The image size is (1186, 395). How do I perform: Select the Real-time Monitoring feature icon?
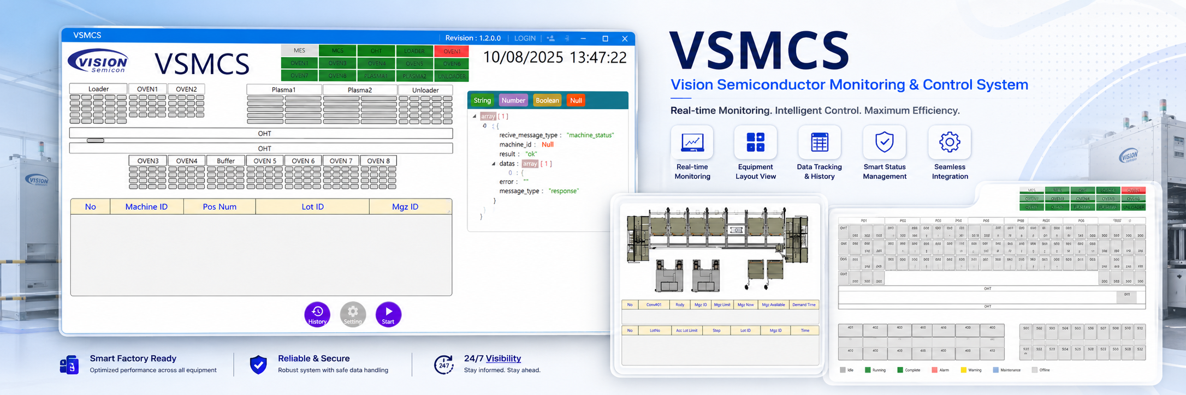click(692, 142)
